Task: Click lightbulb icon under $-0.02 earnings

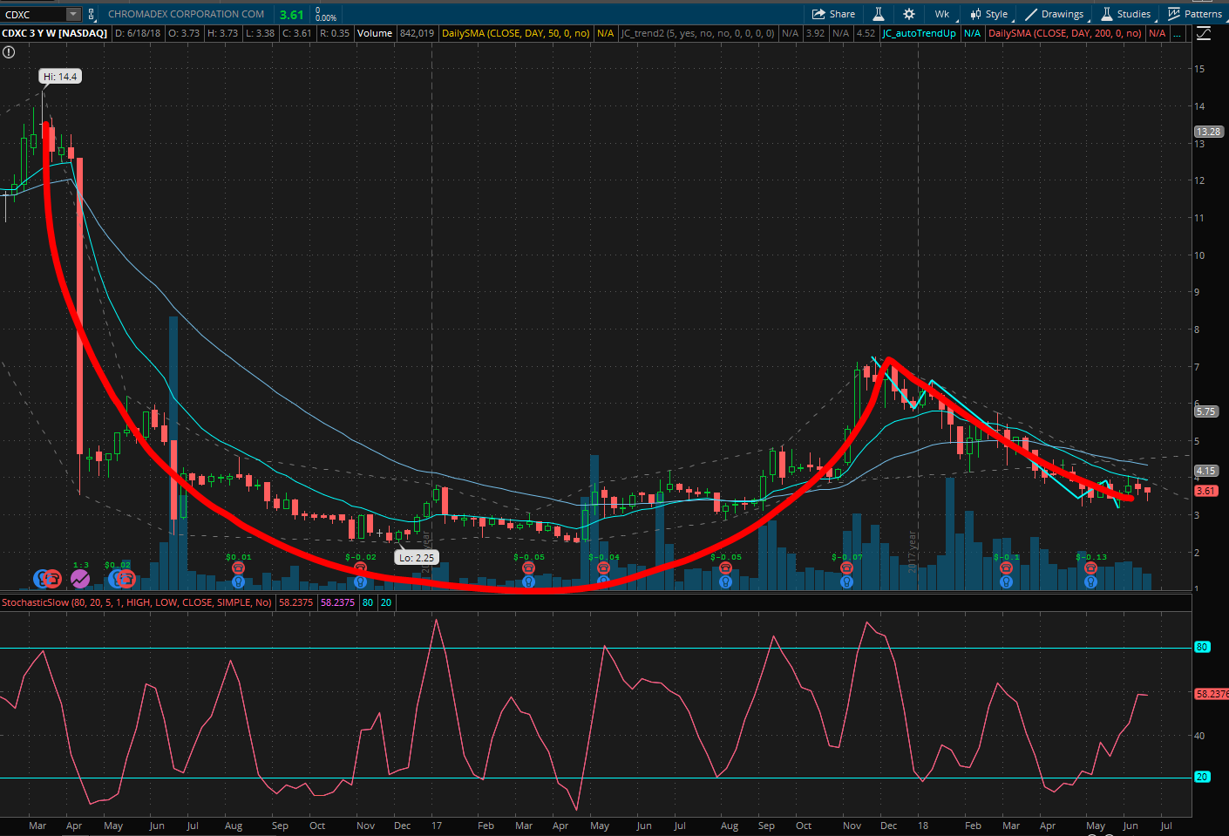Action: (x=361, y=581)
